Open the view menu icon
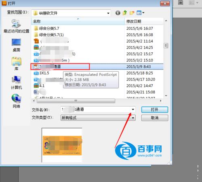This screenshot has height=182, width=202. tap(140, 13)
